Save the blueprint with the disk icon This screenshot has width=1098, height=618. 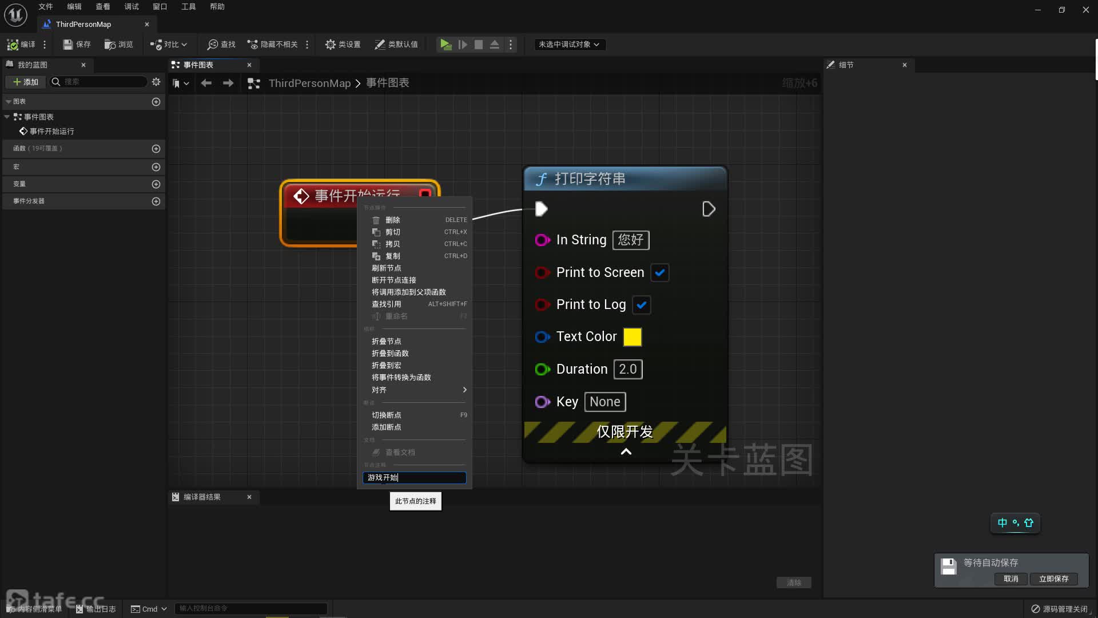[77, 44]
